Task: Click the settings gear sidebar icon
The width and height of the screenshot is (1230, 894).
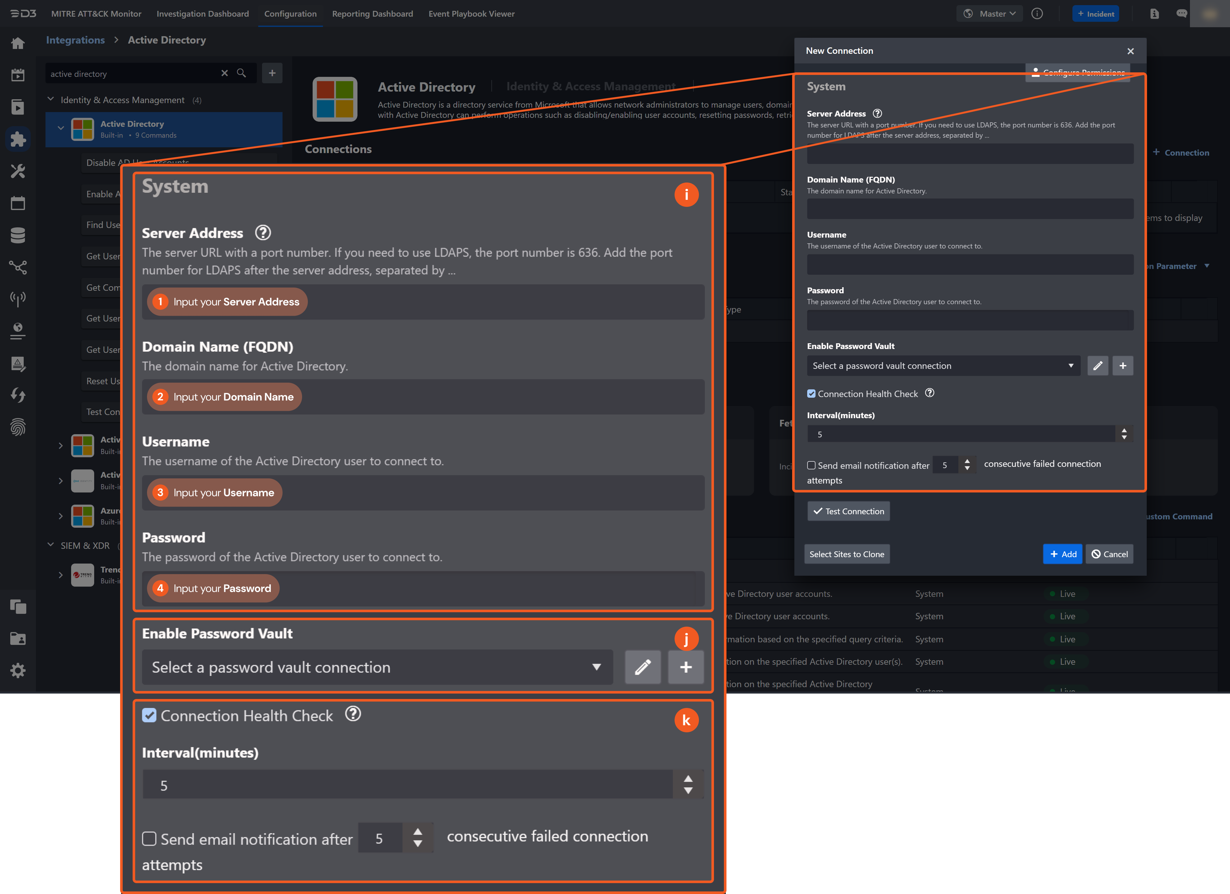Action: click(x=18, y=670)
